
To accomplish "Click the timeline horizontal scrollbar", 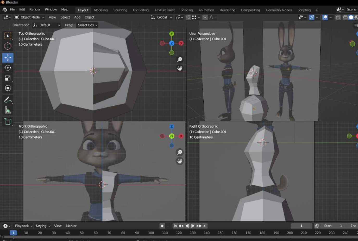I will pyautogui.click(x=180, y=237).
